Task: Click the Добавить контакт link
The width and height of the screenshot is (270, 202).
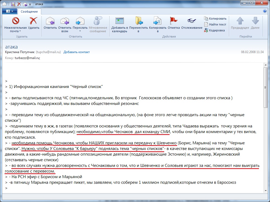Action: (x=76, y=52)
